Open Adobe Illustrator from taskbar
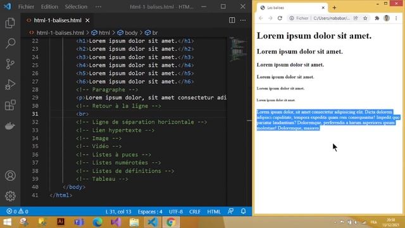 point(61,222)
